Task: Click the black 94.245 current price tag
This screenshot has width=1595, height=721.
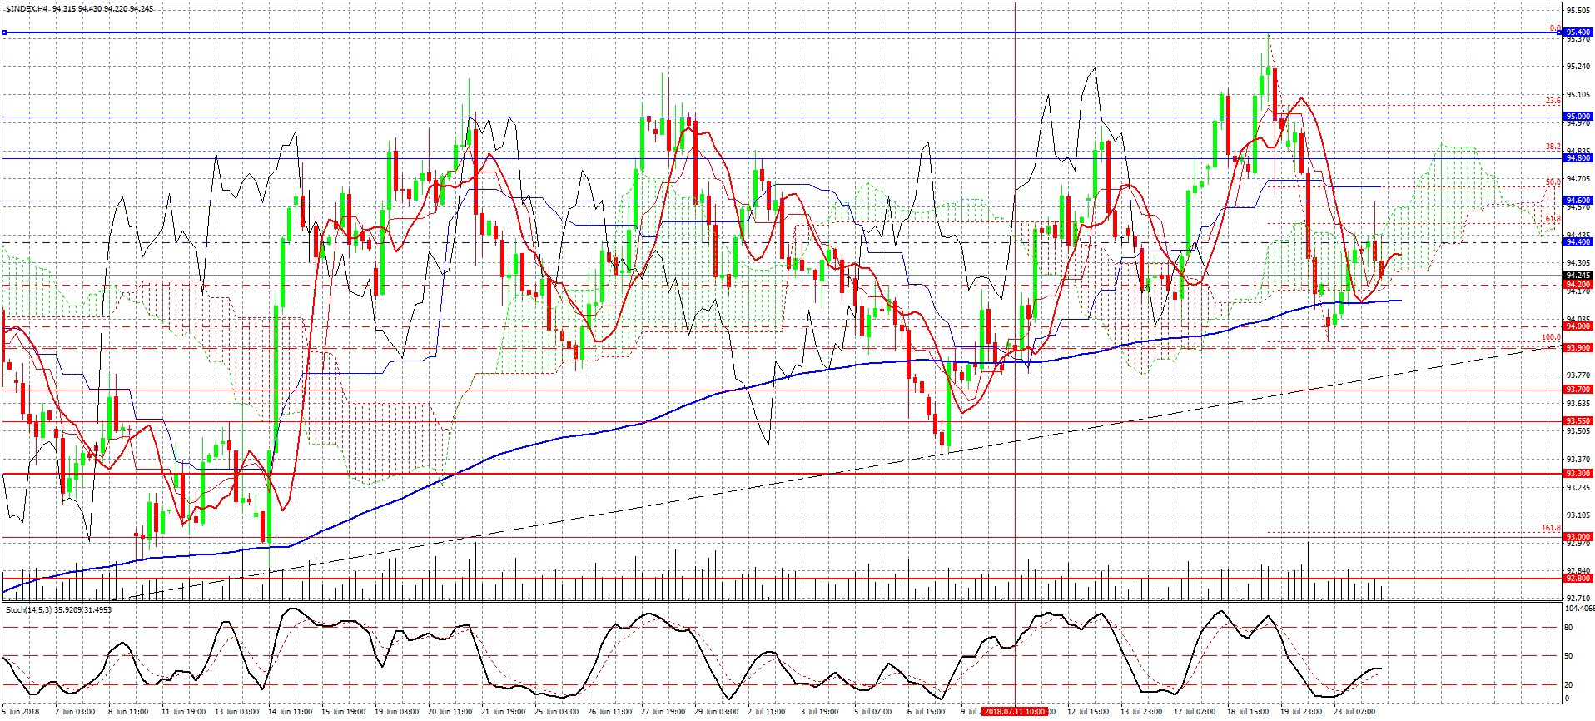Action: pos(1578,275)
